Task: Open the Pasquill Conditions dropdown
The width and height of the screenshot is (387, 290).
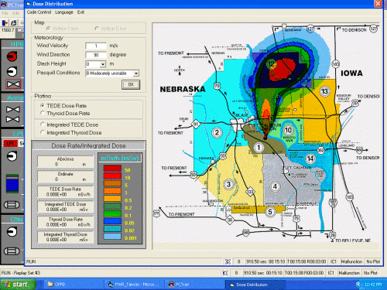Action: [136, 73]
